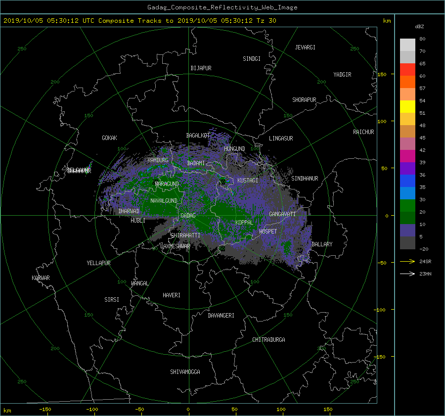Image resolution: width=445 pixels, height=416 pixels.
Task: Click the SIRSI city label
Action: point(112,300)
